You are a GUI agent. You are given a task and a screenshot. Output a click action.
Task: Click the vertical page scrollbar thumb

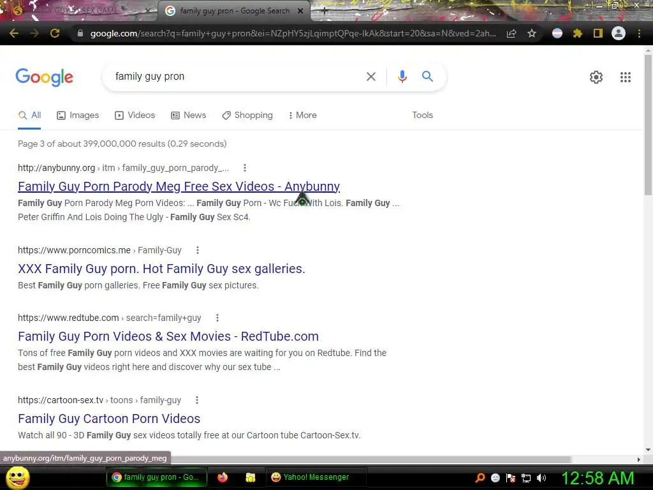click(x=648, y=124)
